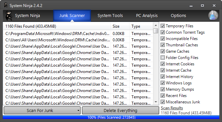This screenshot has width=222, height=122.
Task: Select the C:\ProgramData\Microsoft\Windows\DRM row
Action: [78, 34]
